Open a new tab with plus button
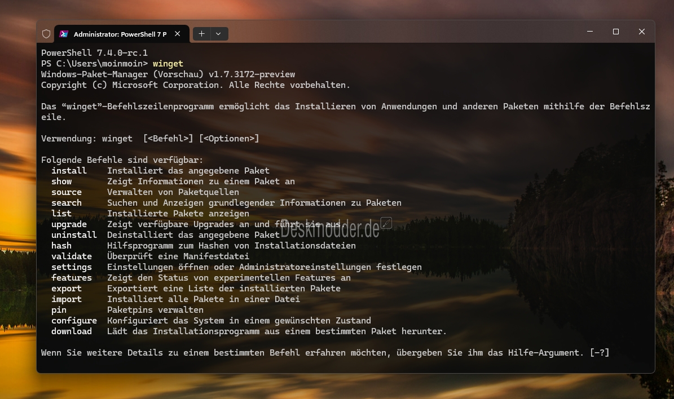Screen dimensions: 674x399 pyautogui.click(x=201, y=33)
